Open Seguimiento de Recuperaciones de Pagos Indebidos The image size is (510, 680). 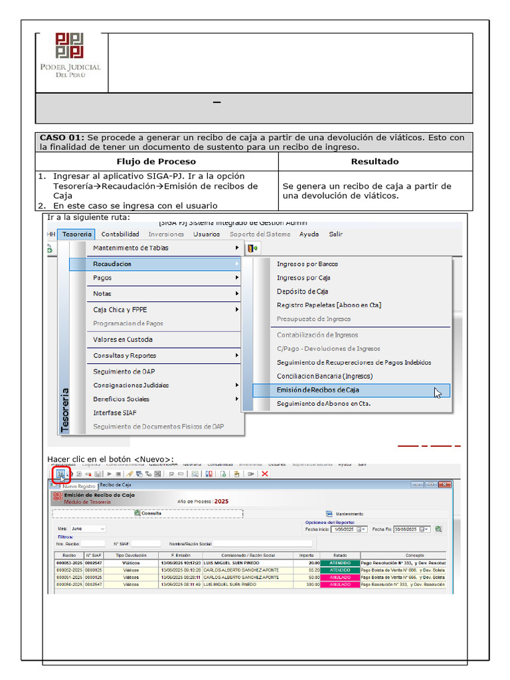354,363
